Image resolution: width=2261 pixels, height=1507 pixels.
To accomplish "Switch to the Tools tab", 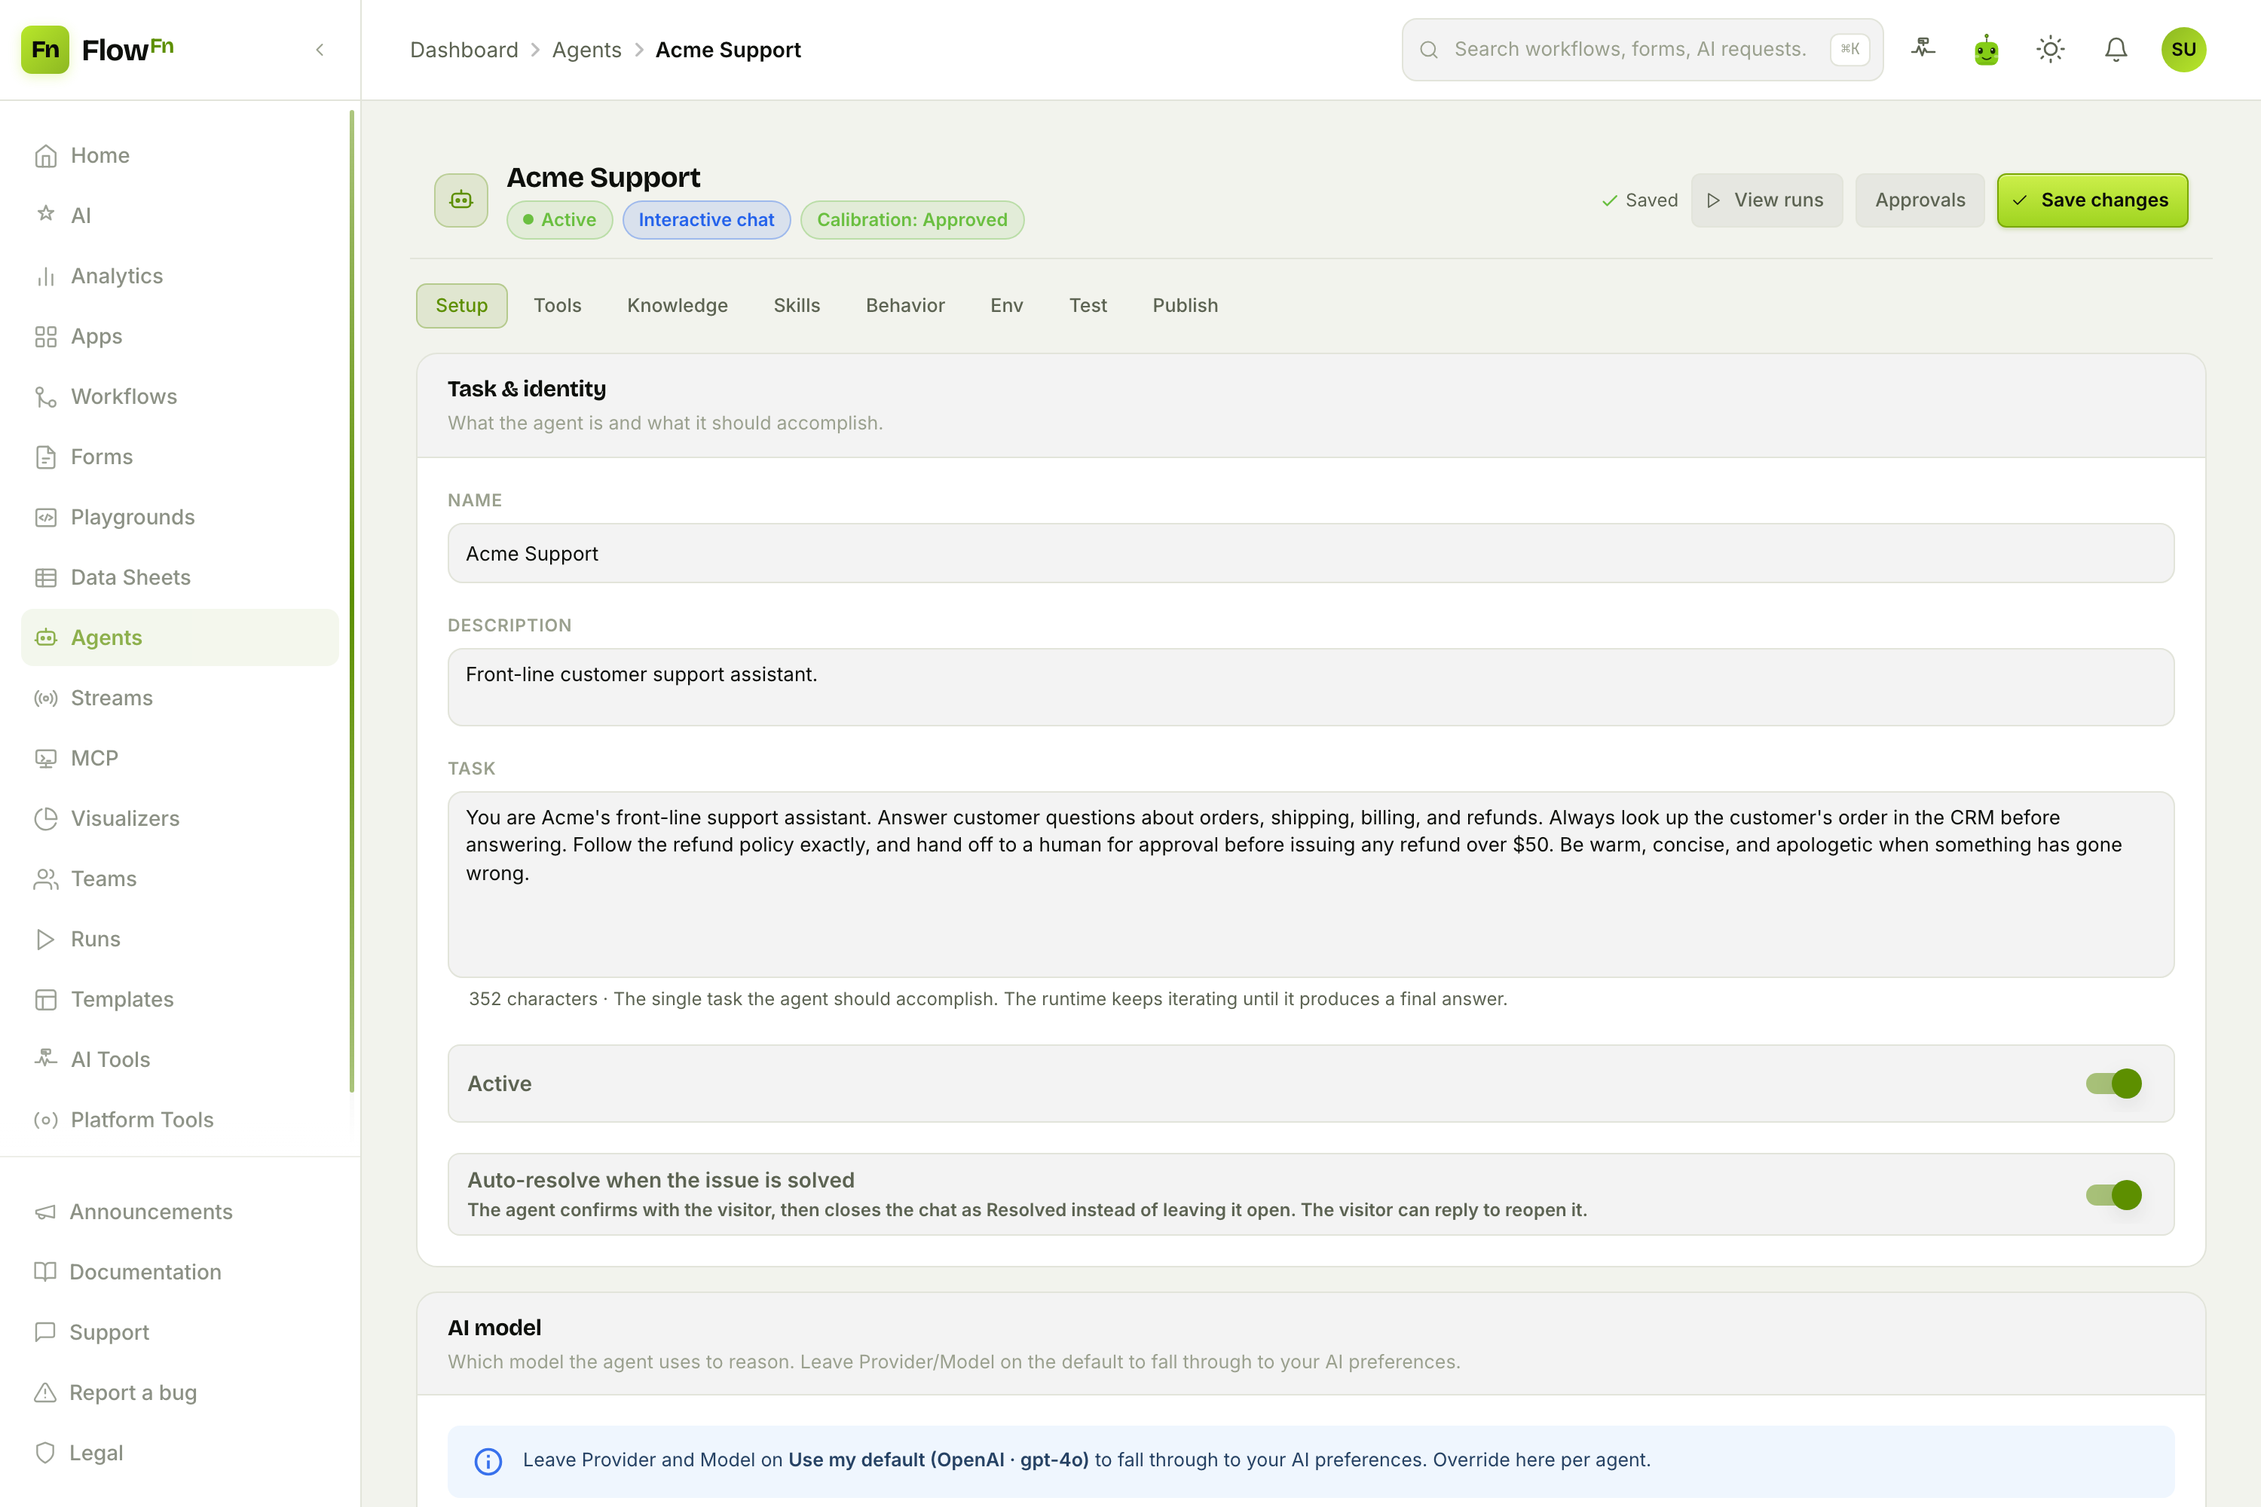I will click(558, 306).
